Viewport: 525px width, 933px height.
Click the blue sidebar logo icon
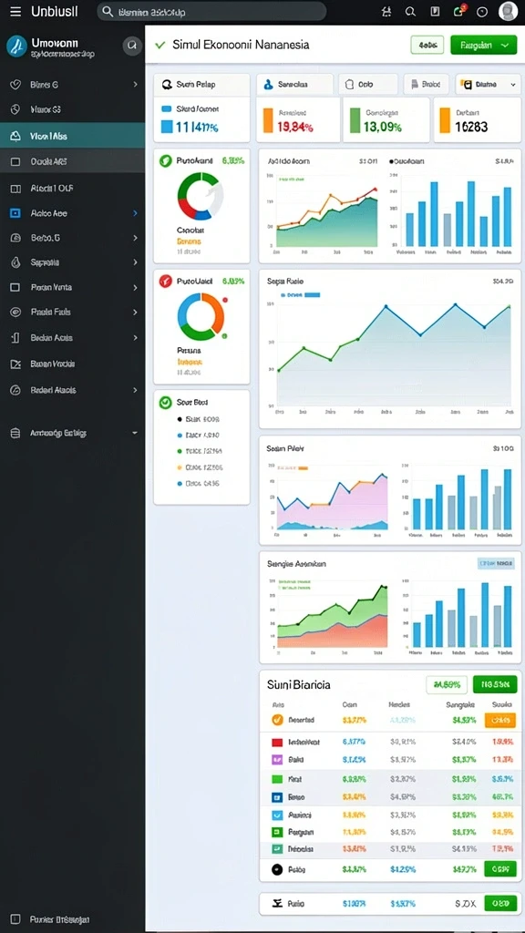click(x=16, y=46)
